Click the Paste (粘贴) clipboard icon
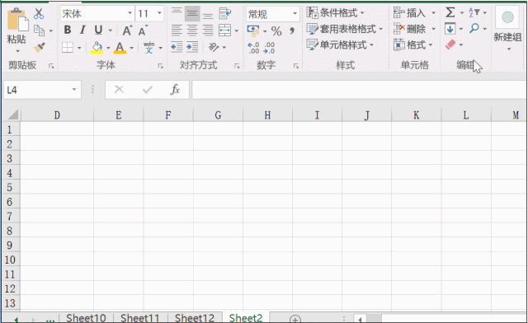This screenshot has height=323, width=528. point(17,20)
